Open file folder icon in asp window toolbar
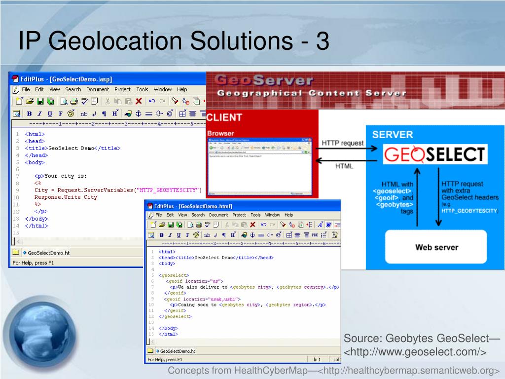Screen dimensions: 505x379 (30, 101)
